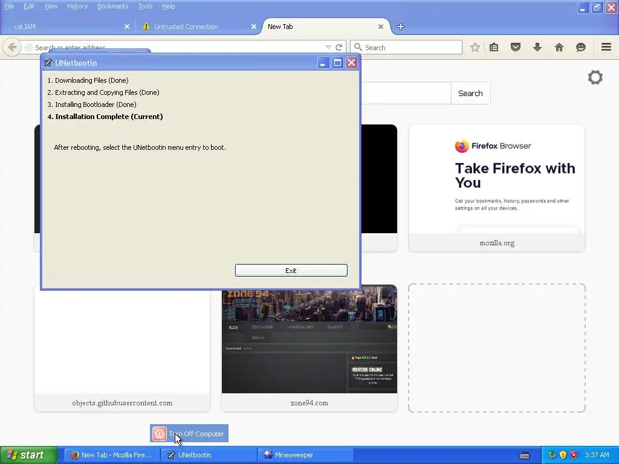
Task: Click the Windows Start button
Action: click(x=29, y=455)
